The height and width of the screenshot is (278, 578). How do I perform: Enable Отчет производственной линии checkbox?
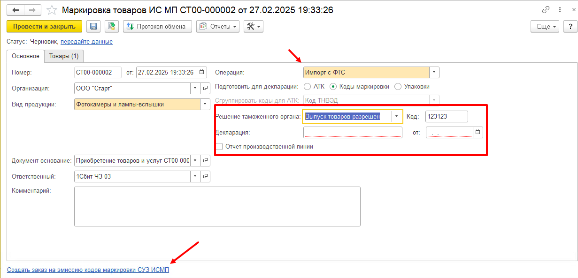219,147
